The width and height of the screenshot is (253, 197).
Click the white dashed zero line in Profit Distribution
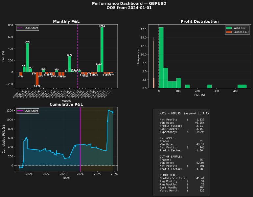159,56
